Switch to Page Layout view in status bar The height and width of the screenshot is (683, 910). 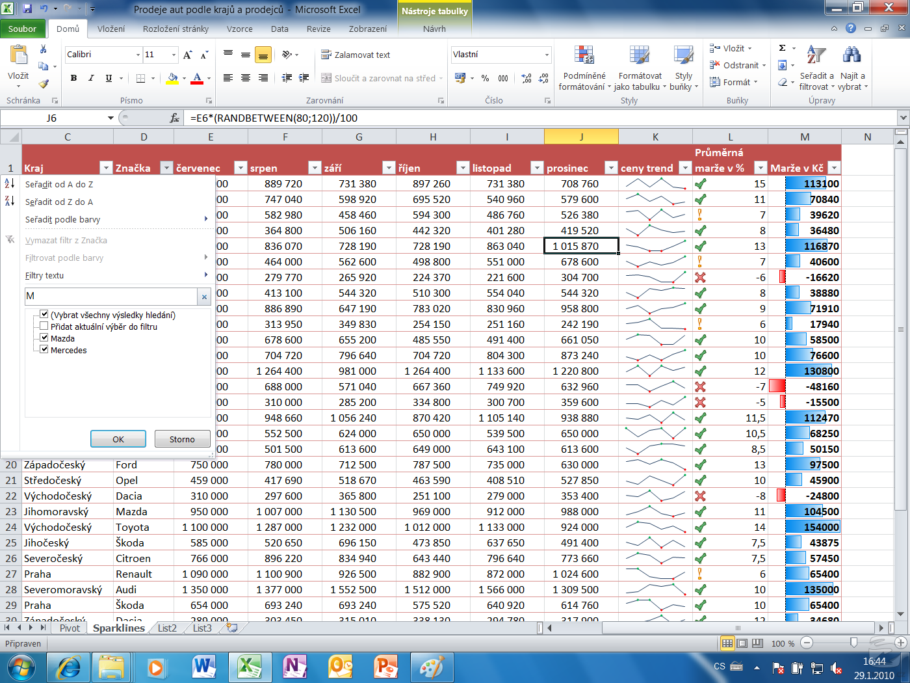pos(742,643)
